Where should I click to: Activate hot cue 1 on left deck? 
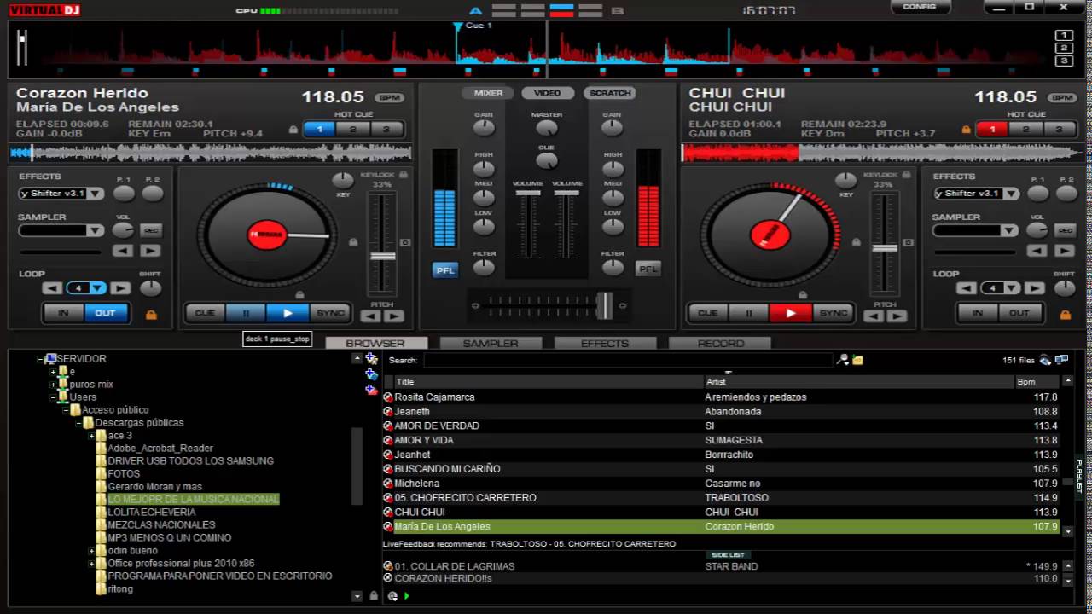coord(320,130)
